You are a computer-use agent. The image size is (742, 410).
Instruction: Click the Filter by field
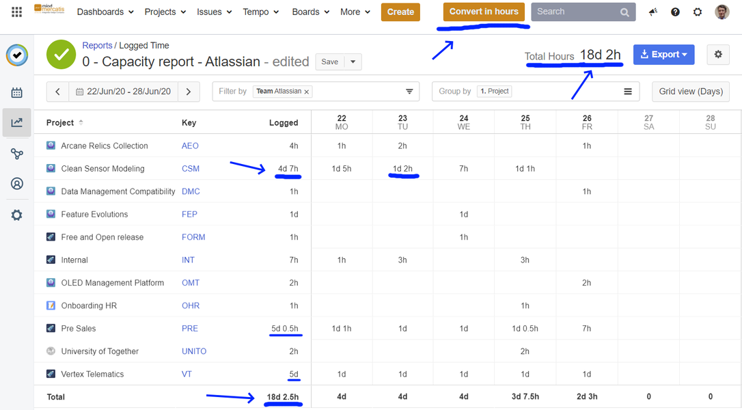tap(316, 92)
